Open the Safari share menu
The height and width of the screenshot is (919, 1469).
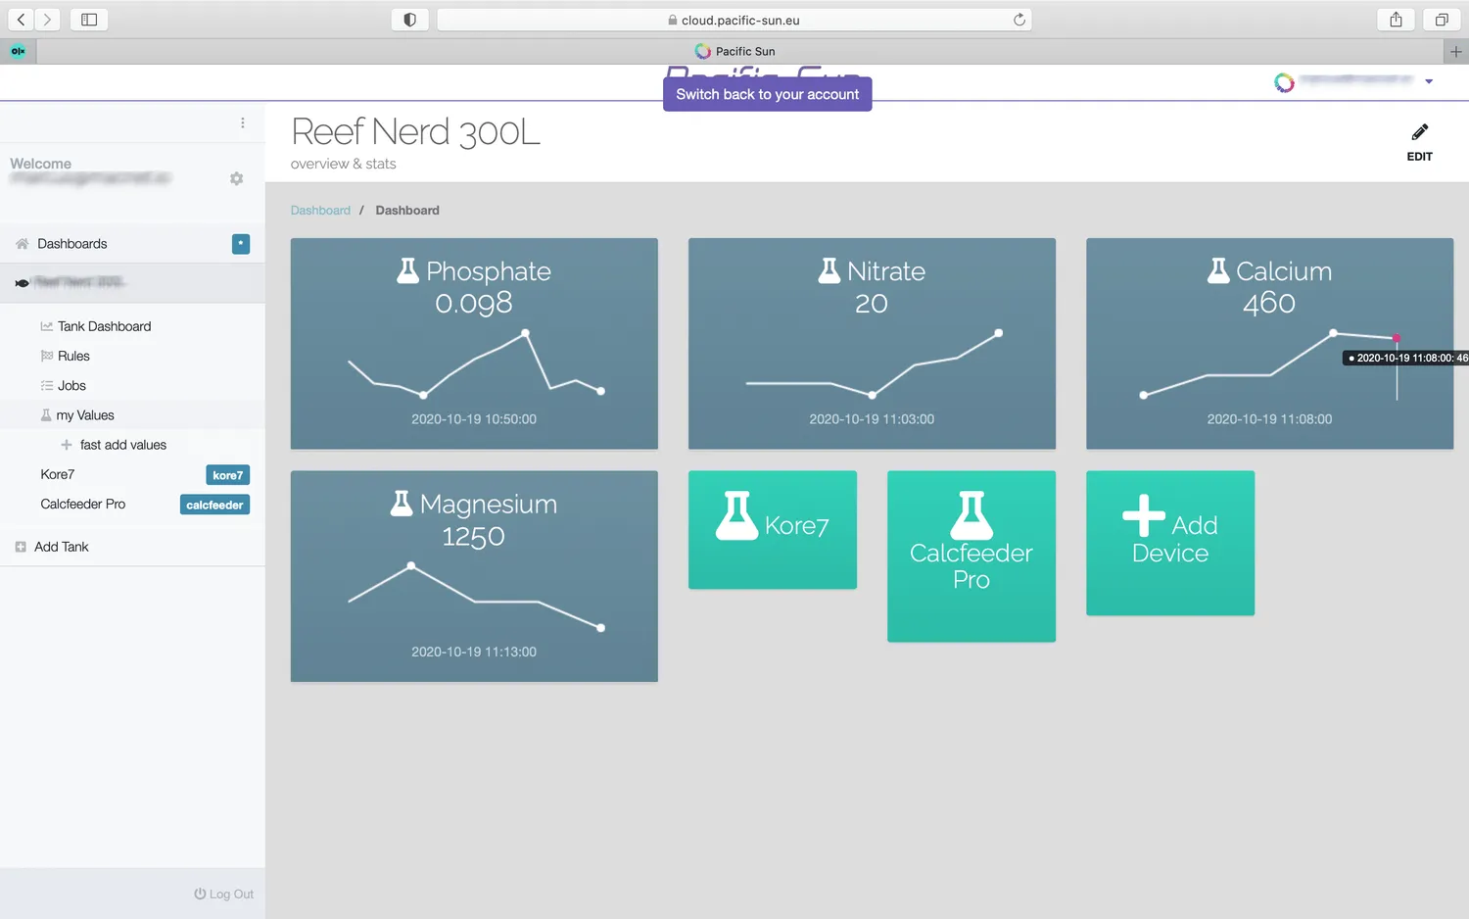1396,20
